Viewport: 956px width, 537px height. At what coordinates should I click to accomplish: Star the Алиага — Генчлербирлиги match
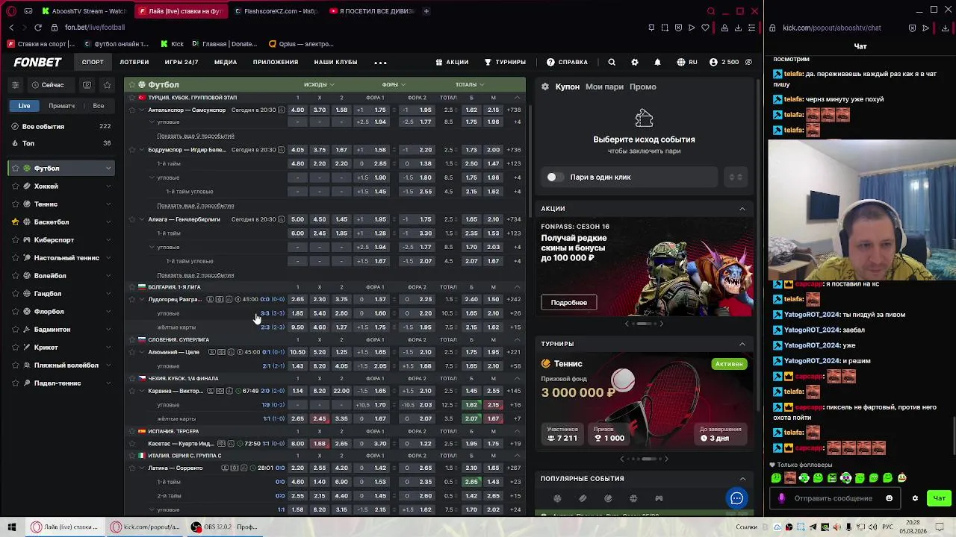coord(131,219)
